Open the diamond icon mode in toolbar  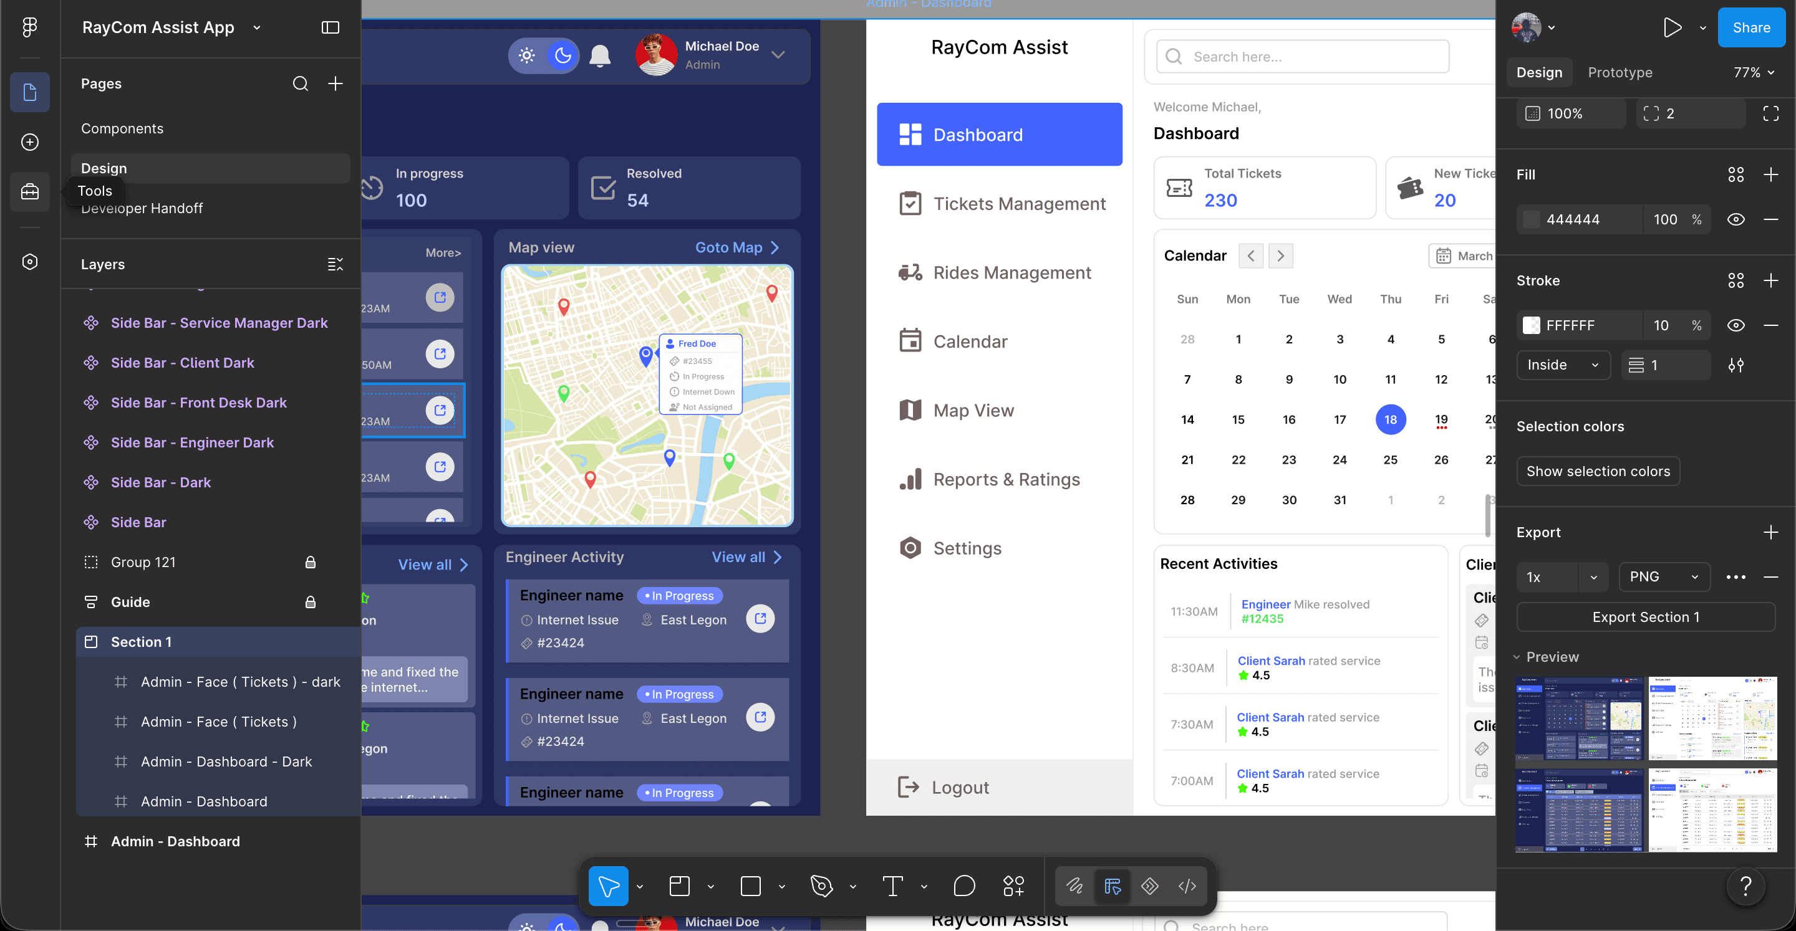(x=1150, y=886)
